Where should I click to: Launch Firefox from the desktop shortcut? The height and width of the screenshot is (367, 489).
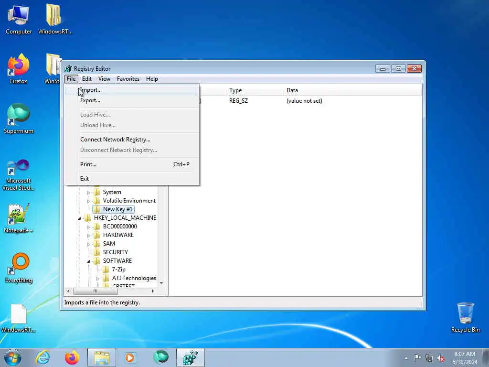click(x=19, y=69)
